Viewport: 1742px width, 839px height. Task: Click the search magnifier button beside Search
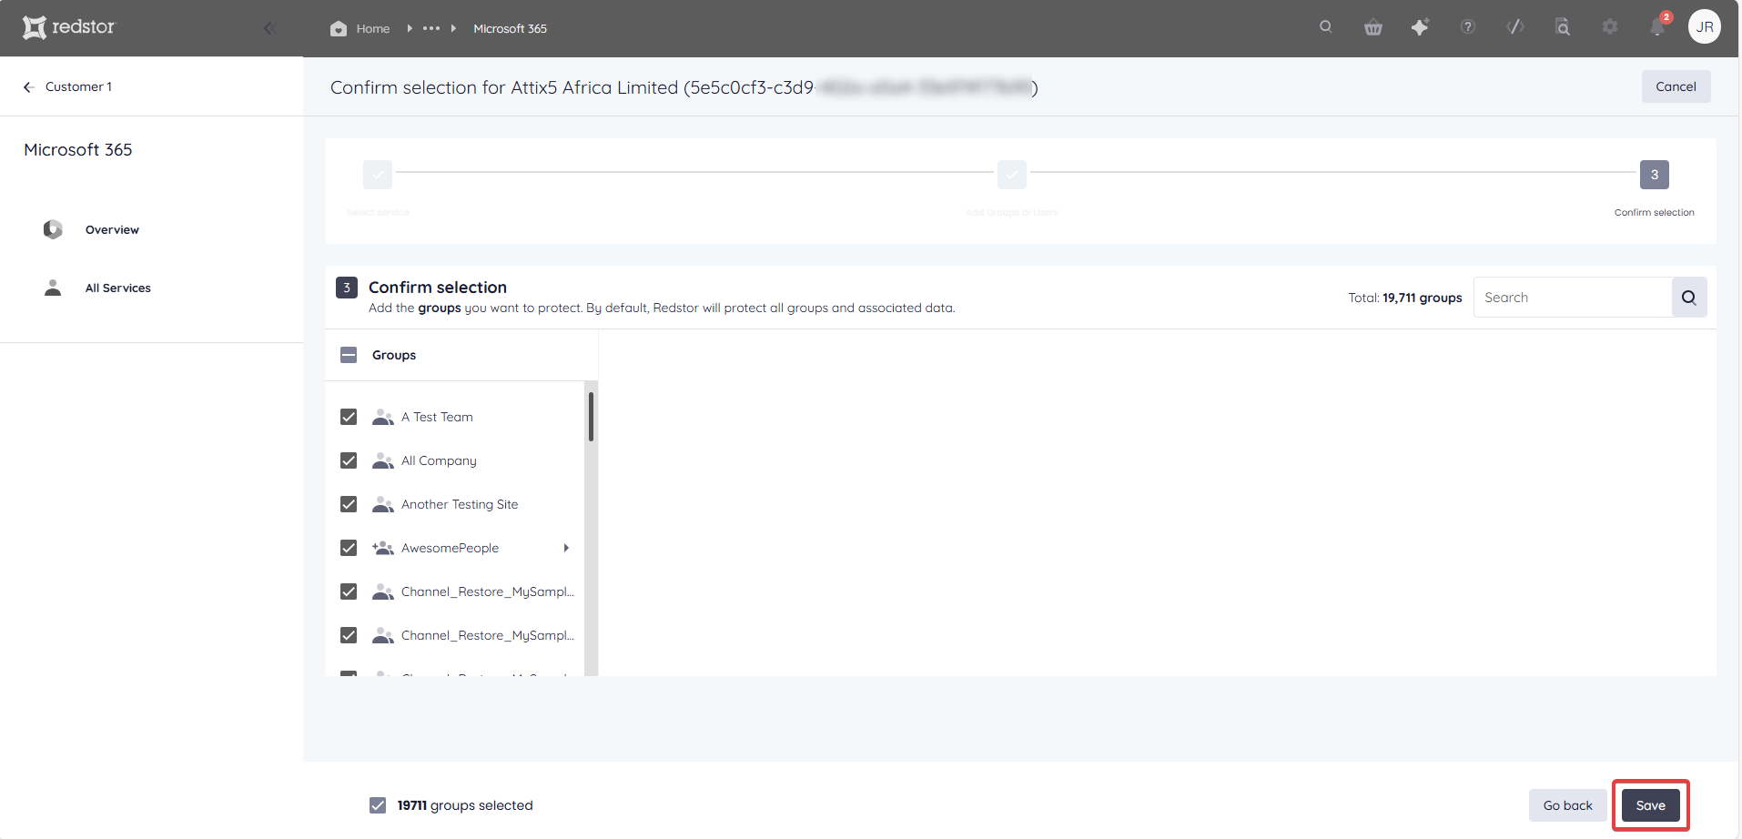(1689, 298)
